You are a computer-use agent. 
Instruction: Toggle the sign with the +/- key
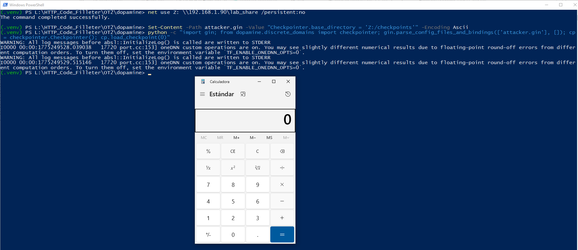pos(208,235)
